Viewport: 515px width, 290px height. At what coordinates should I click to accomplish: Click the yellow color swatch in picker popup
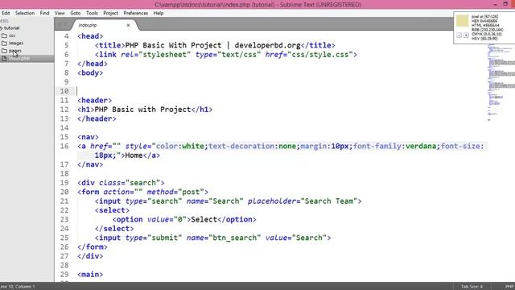462,21
